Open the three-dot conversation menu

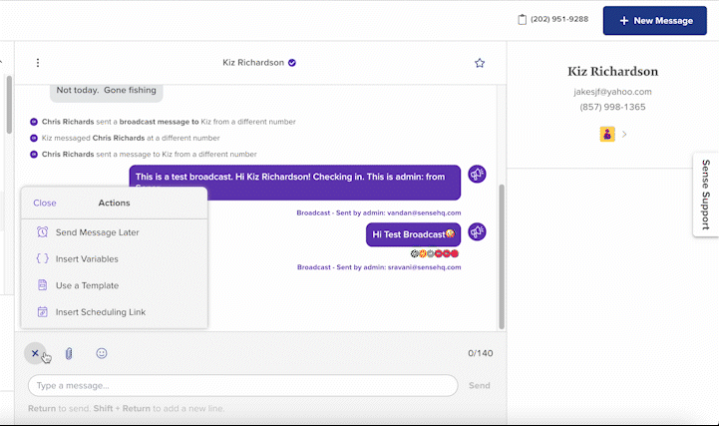point(38,63)
